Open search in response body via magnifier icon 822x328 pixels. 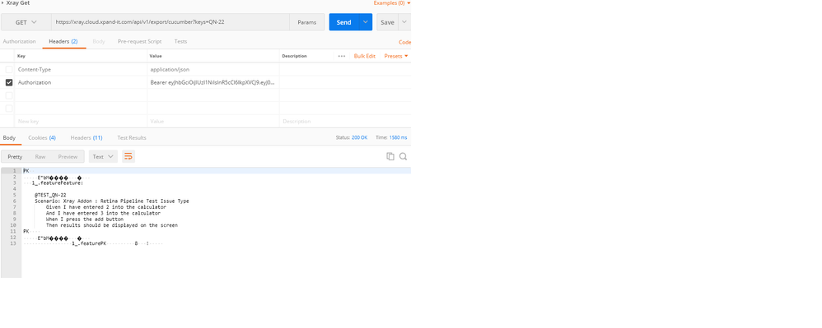403,156
